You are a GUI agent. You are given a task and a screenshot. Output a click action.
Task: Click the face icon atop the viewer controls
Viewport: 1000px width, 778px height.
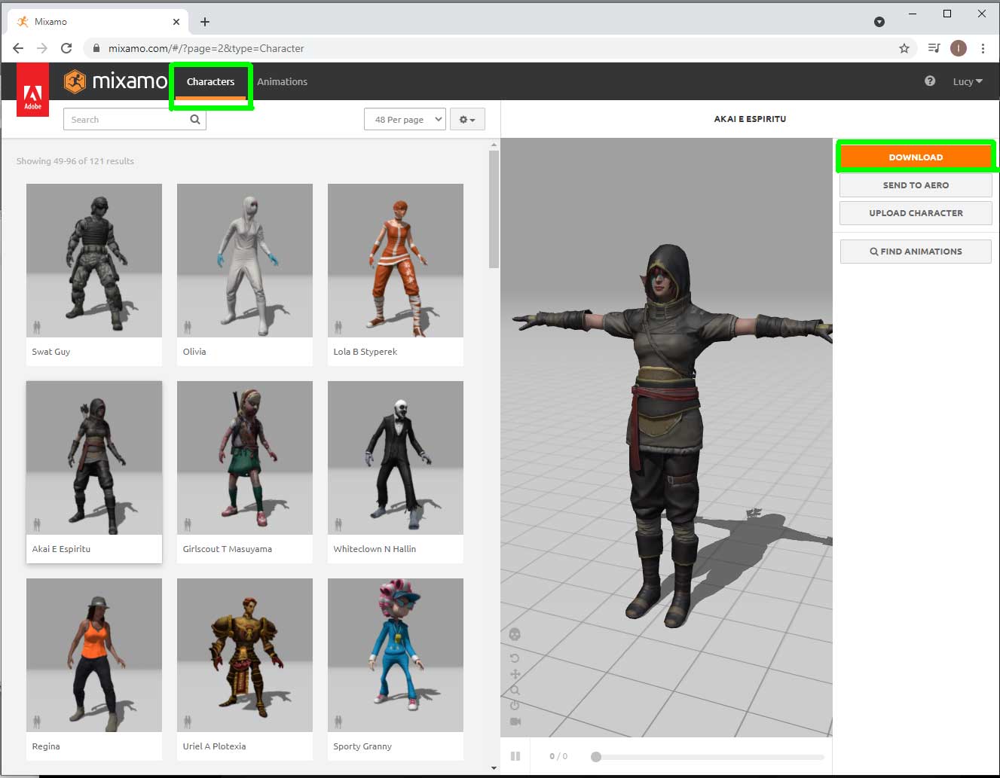[515, 634]
